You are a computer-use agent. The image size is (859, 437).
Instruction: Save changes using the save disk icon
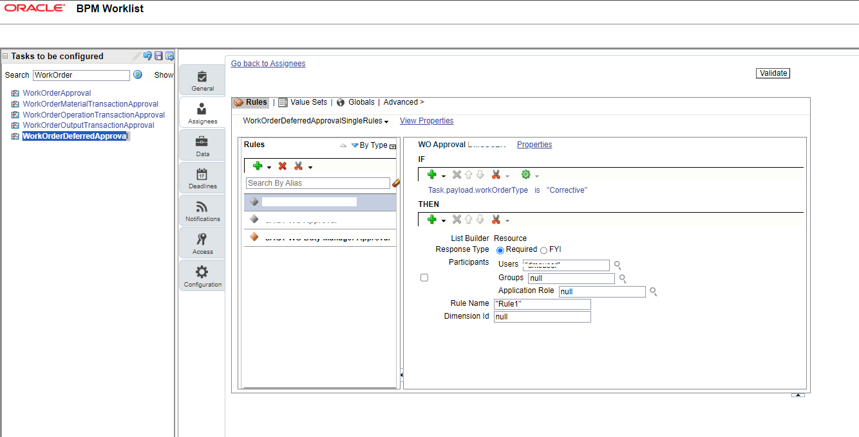pos(158,56)
